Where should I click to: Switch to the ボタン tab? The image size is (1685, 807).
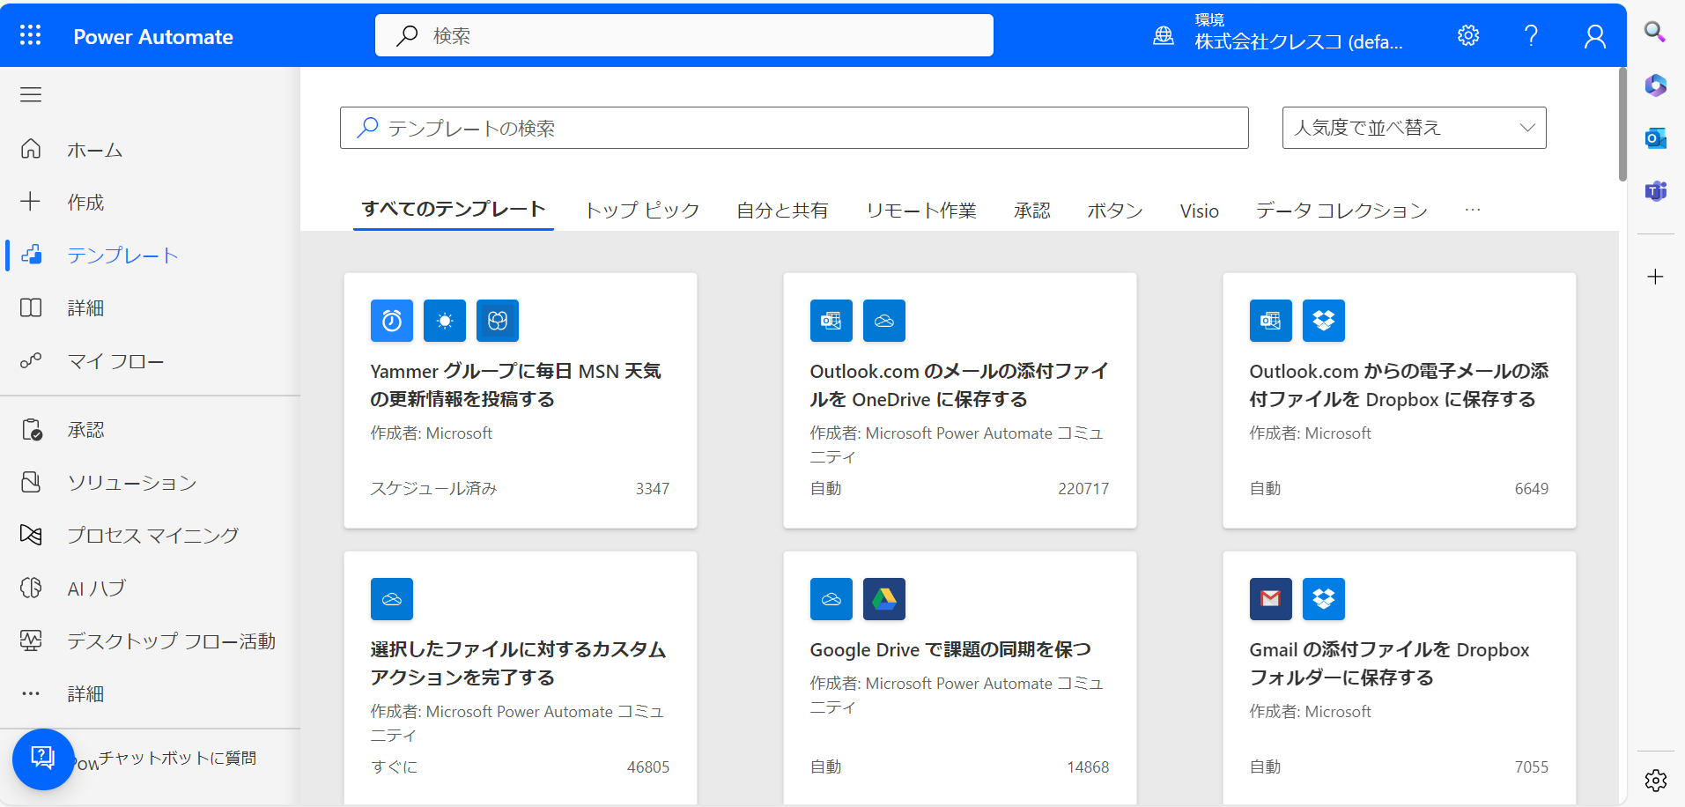1114,211
